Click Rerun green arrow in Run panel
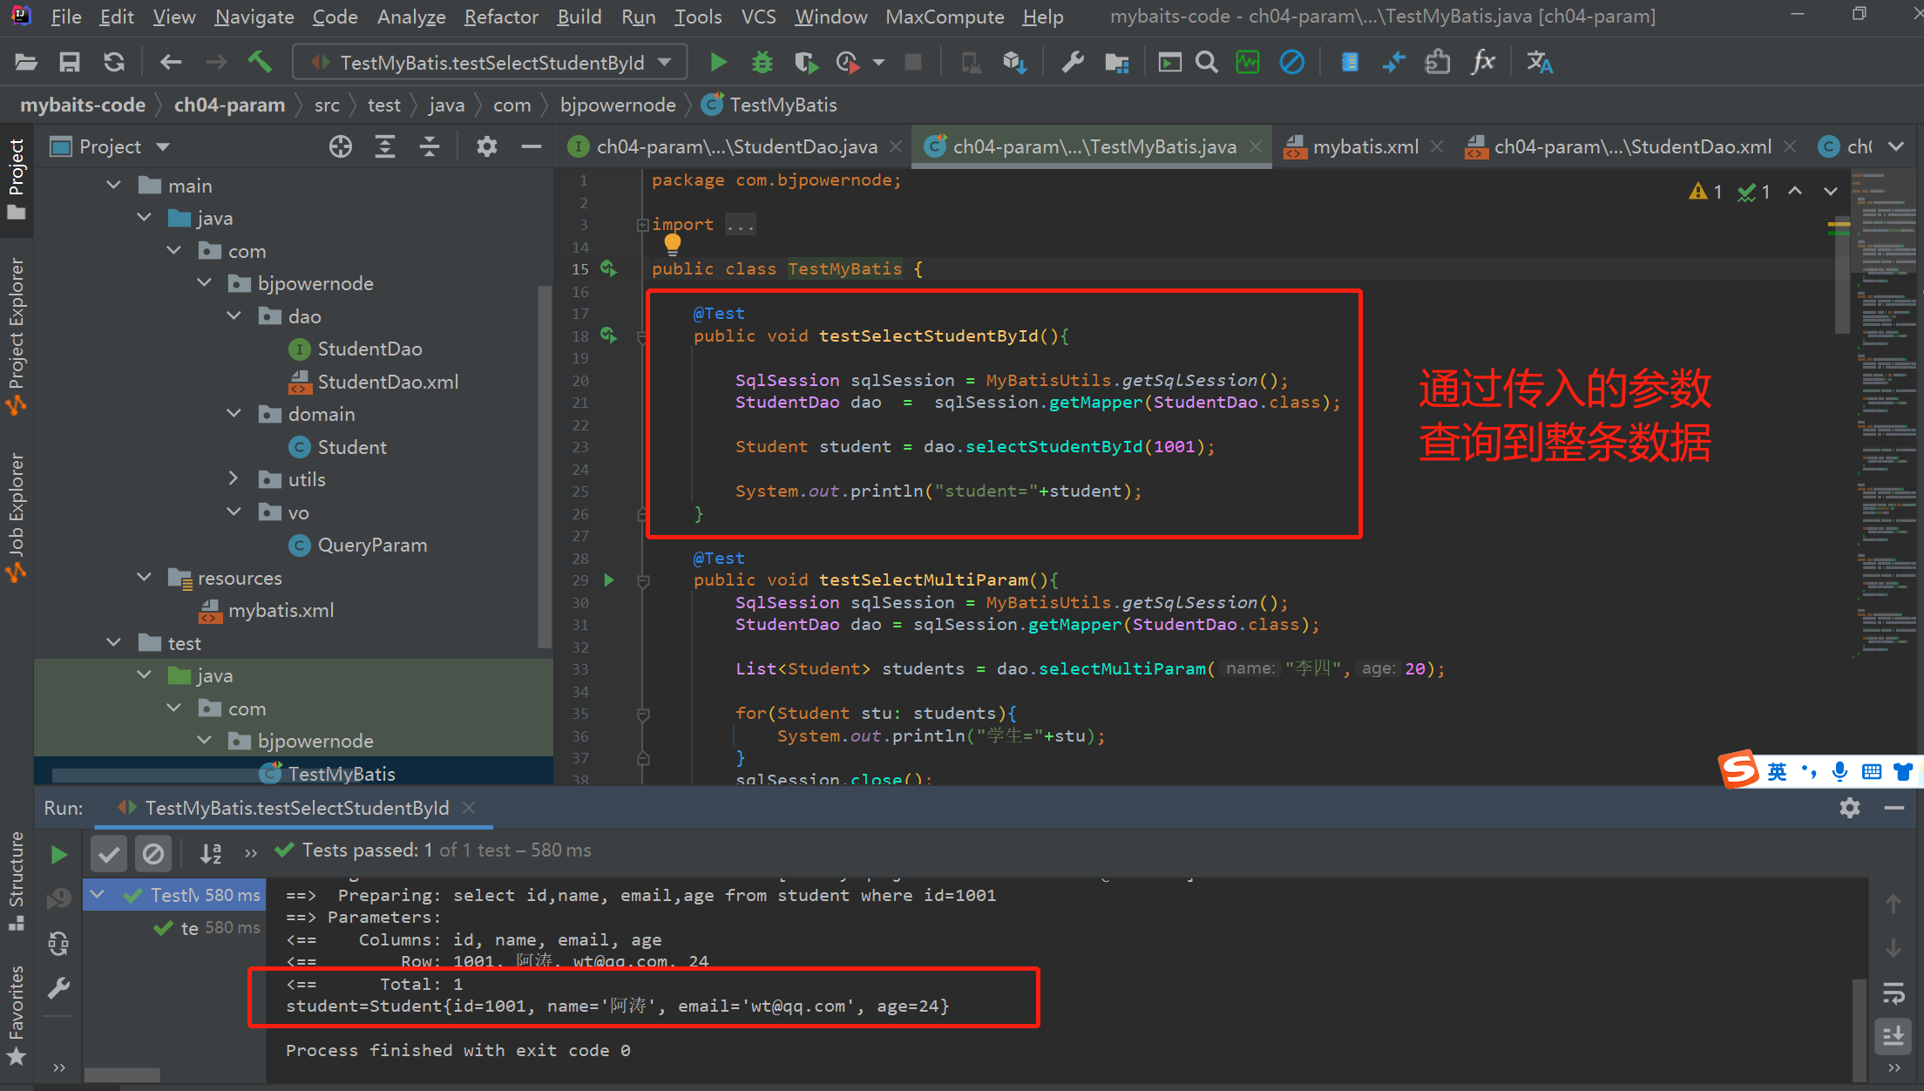This screenshot has height=1091, width=1924. (58, 855)
